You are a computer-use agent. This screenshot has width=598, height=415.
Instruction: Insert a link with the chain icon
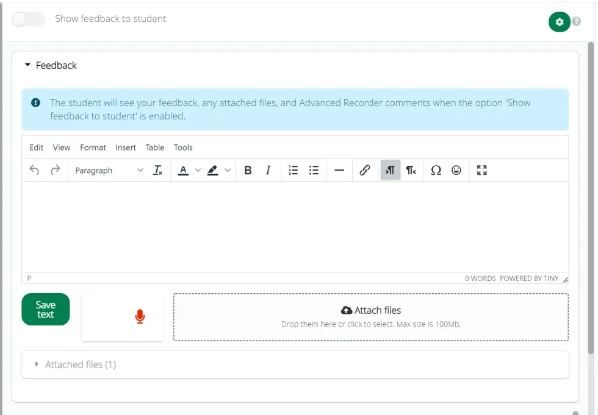pyautogui.click(x=365, y=171)
